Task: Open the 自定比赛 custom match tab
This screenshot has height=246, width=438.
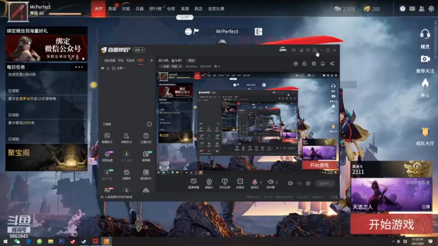Action: pos(216,9)
